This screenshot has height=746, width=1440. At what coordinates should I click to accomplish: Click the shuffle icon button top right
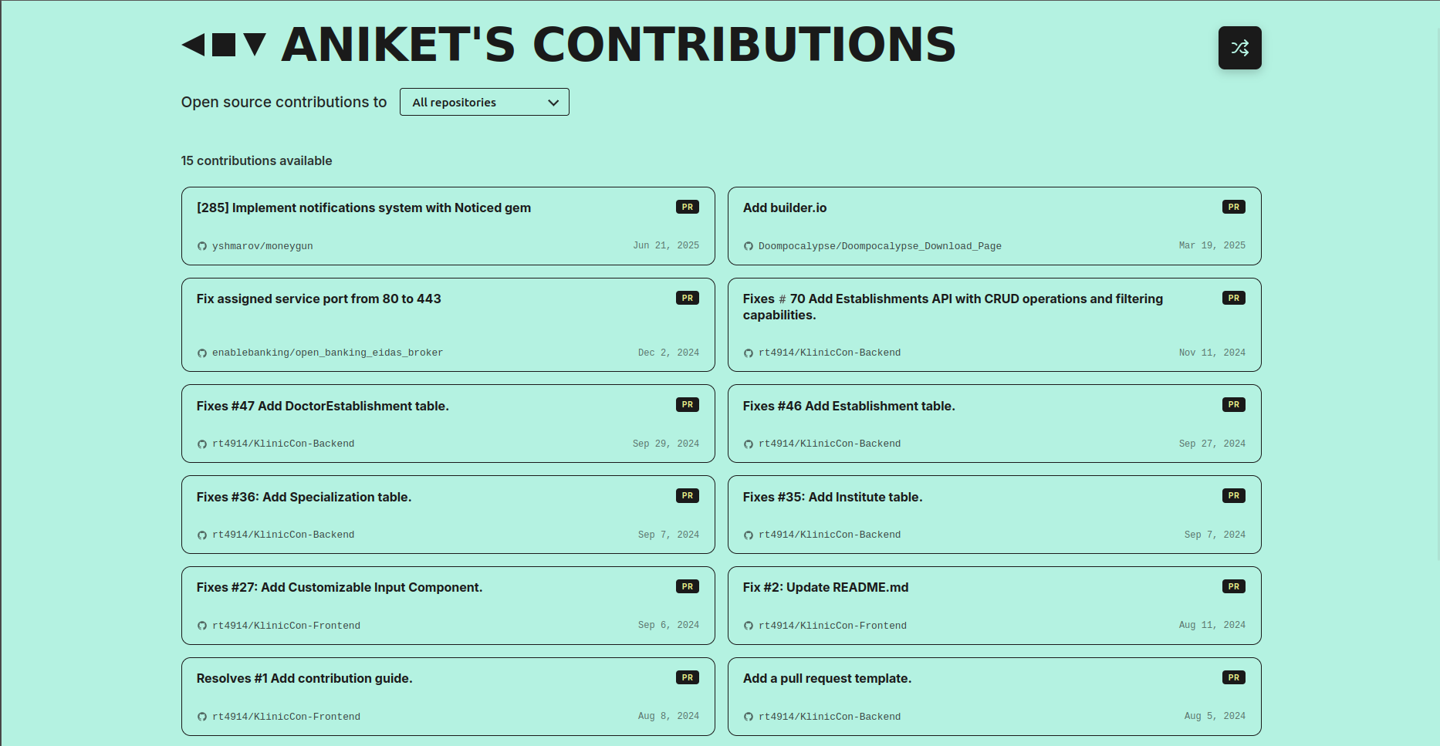pyautogui.click(x=1239, y=47)
